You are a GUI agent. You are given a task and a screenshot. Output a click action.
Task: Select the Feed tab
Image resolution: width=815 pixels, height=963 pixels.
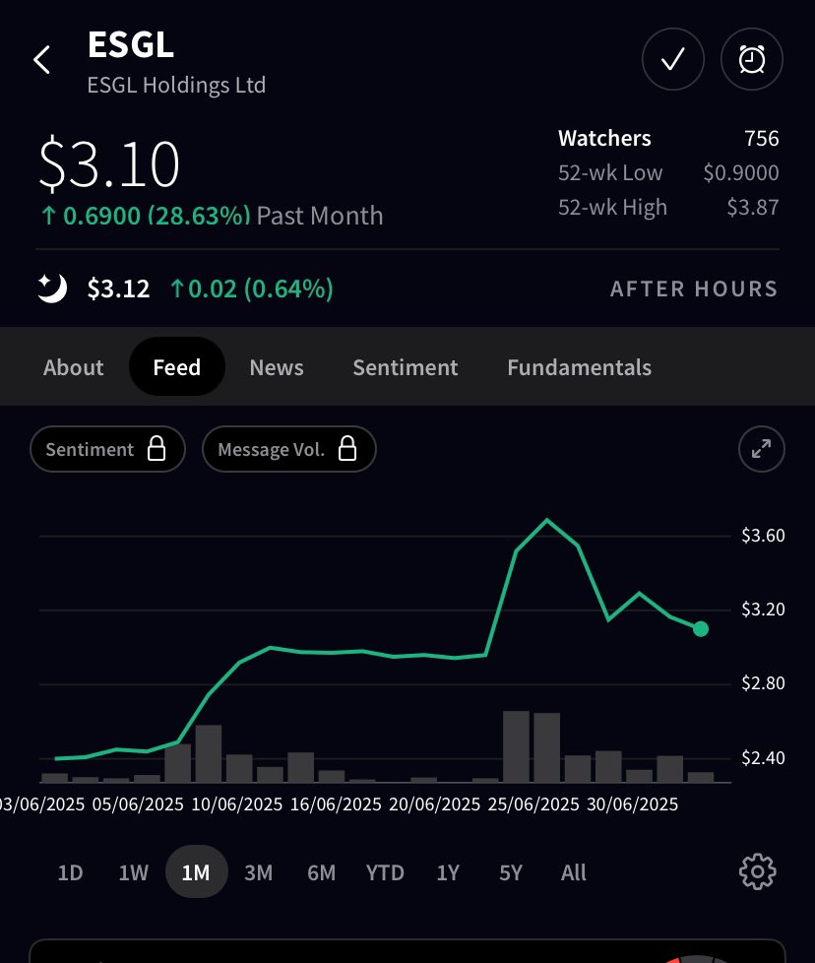click(x=177, y=366)
